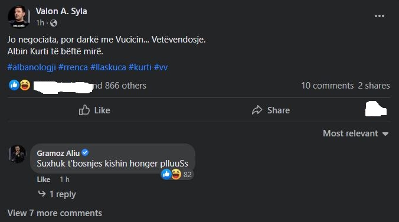Open the #llaskuca hashtag link
399x222 pixels.
tap(108, 67)
